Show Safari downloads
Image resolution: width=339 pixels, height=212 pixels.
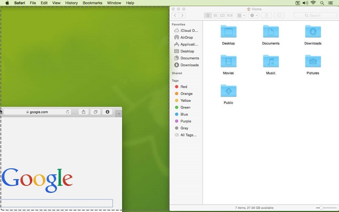[107, 112]
